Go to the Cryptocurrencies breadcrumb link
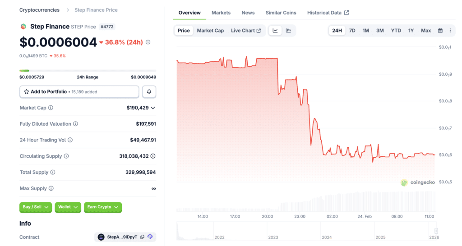 pyautogui.click(x=40, y=10)
